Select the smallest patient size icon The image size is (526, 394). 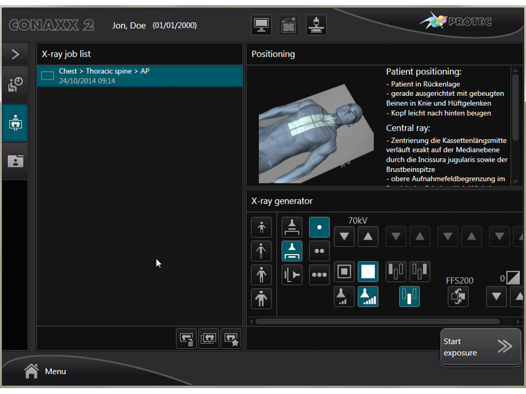[261, 227]
